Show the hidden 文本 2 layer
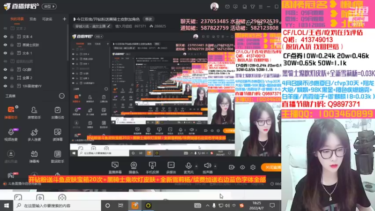375x211 pixels. coord(5,29)
